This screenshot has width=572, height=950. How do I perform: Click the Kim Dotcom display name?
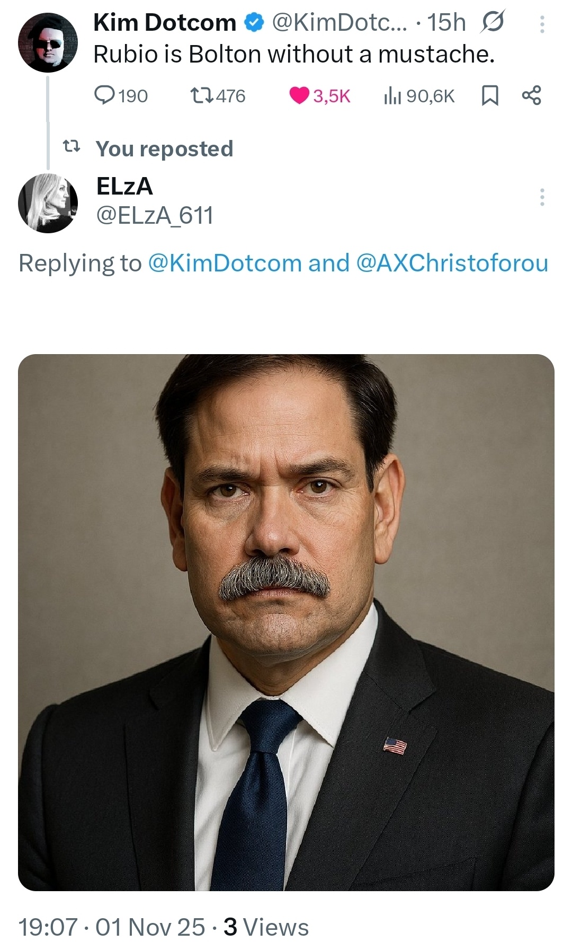point(164,23)
